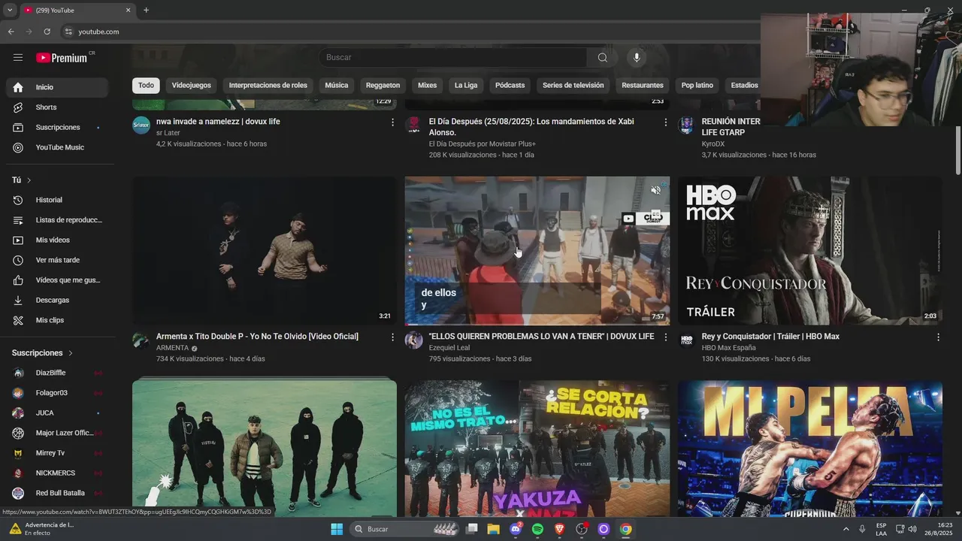Select Series de televisión chip
This screenshot has width=962, height=541.
[573, 86]
